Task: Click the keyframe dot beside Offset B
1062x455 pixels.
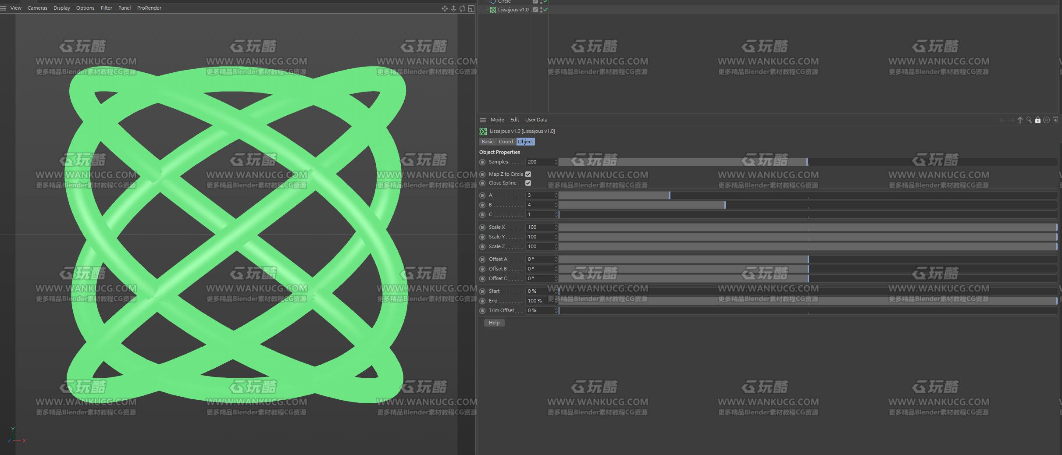Action: (x=482, y=269)
